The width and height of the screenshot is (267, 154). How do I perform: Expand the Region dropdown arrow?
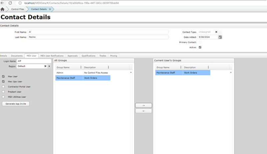49,66
